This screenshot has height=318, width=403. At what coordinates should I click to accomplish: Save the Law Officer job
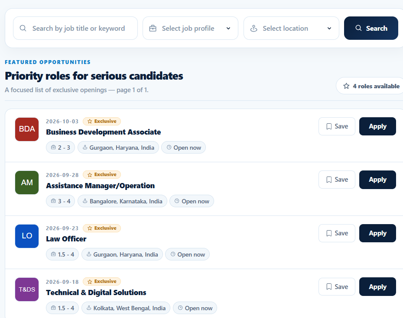337,233
